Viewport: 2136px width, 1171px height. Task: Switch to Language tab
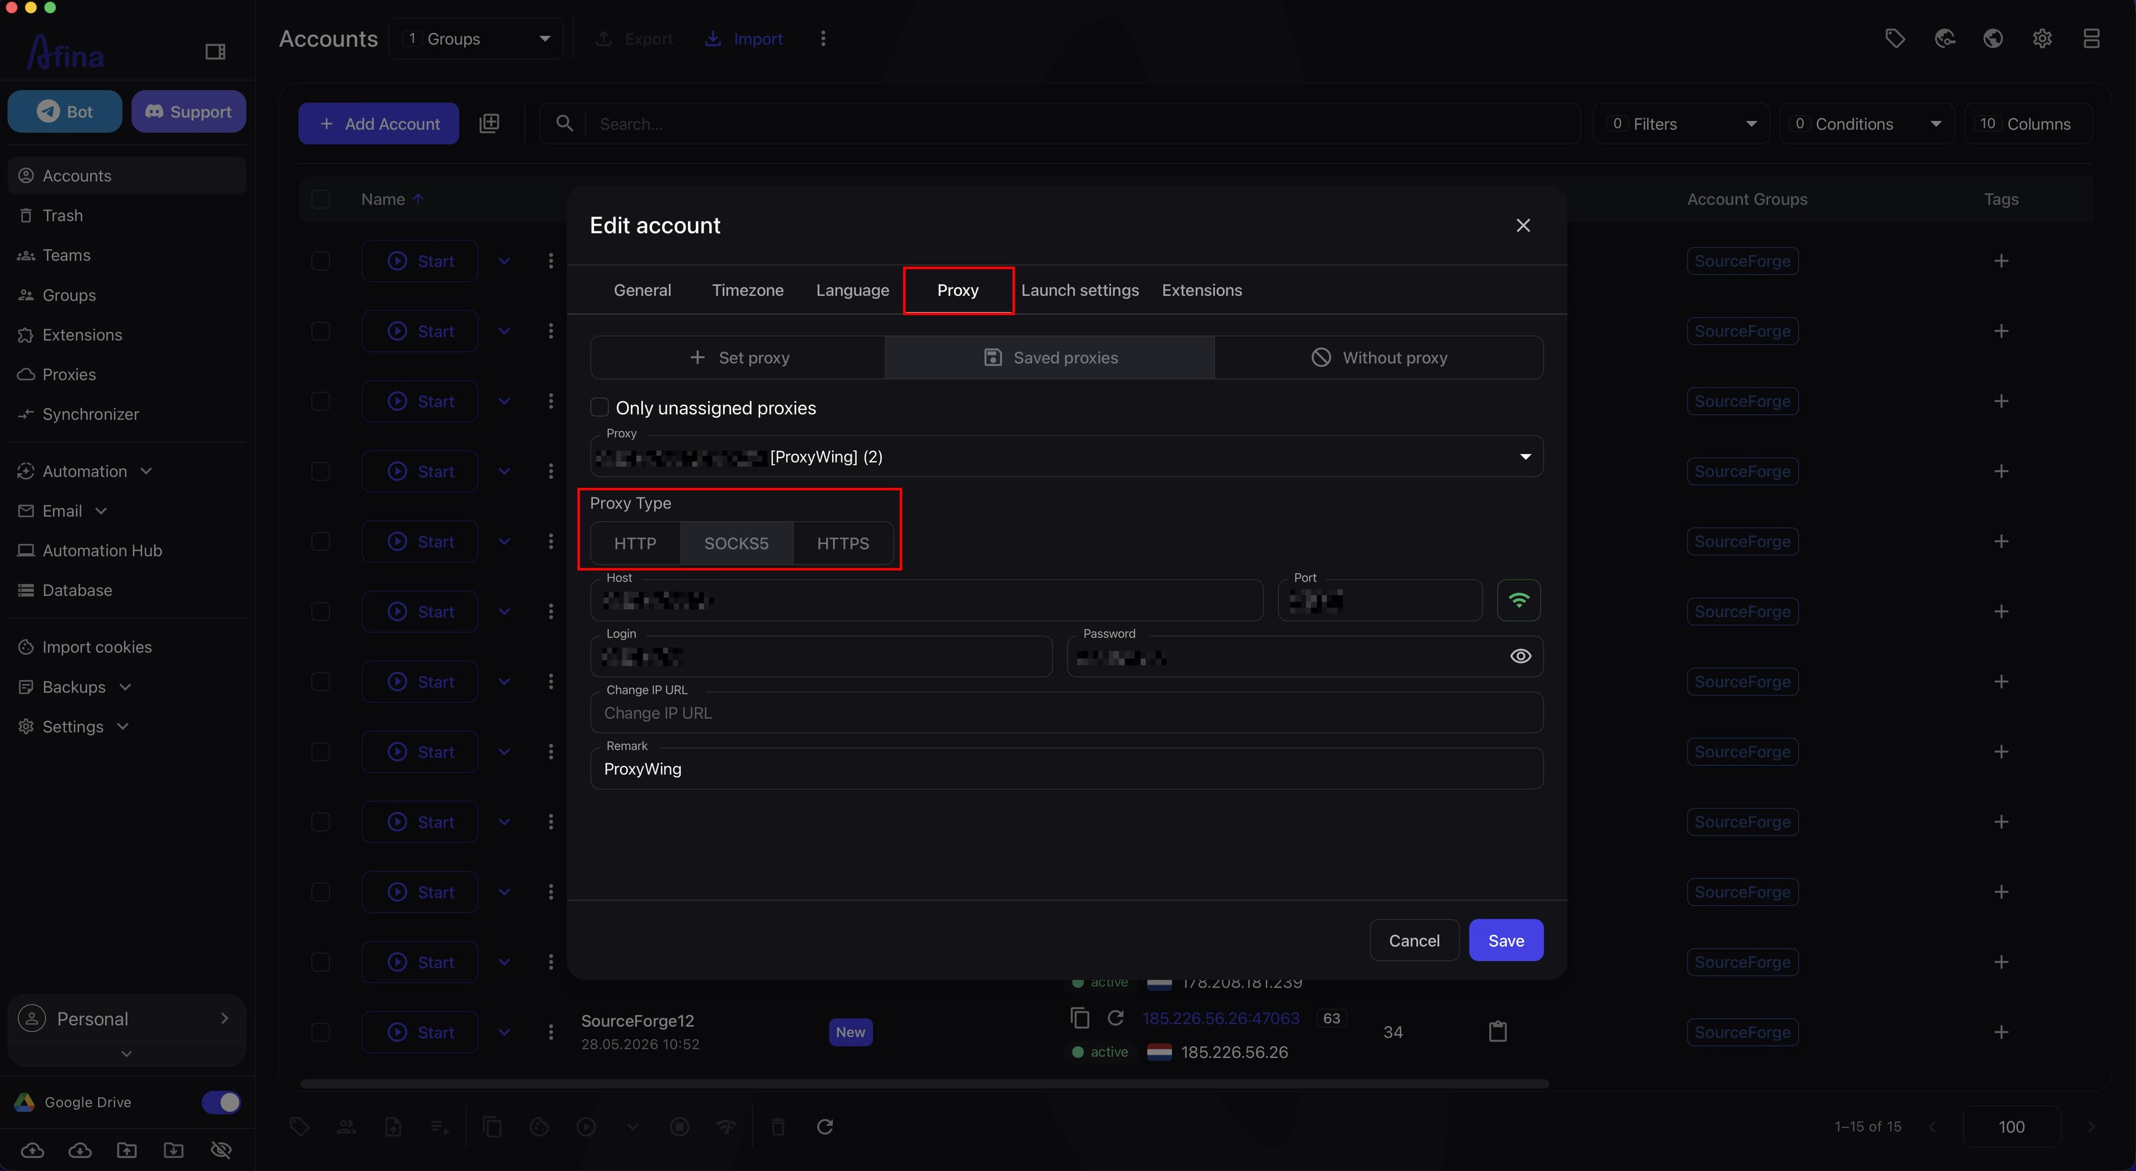pos(852,290)
